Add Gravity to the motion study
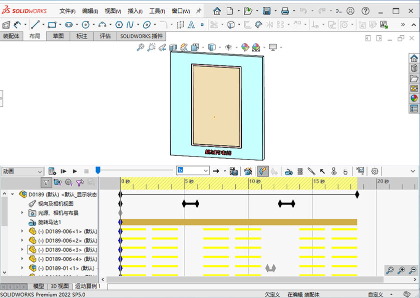This screenshot has height=298, width=420. (345, 171)
